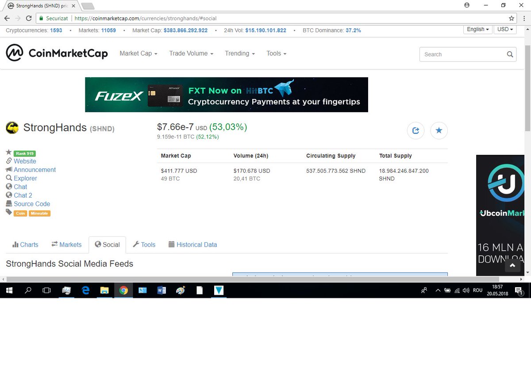Expand the Trending menu
531x373 pixels.
click(240, 53)
